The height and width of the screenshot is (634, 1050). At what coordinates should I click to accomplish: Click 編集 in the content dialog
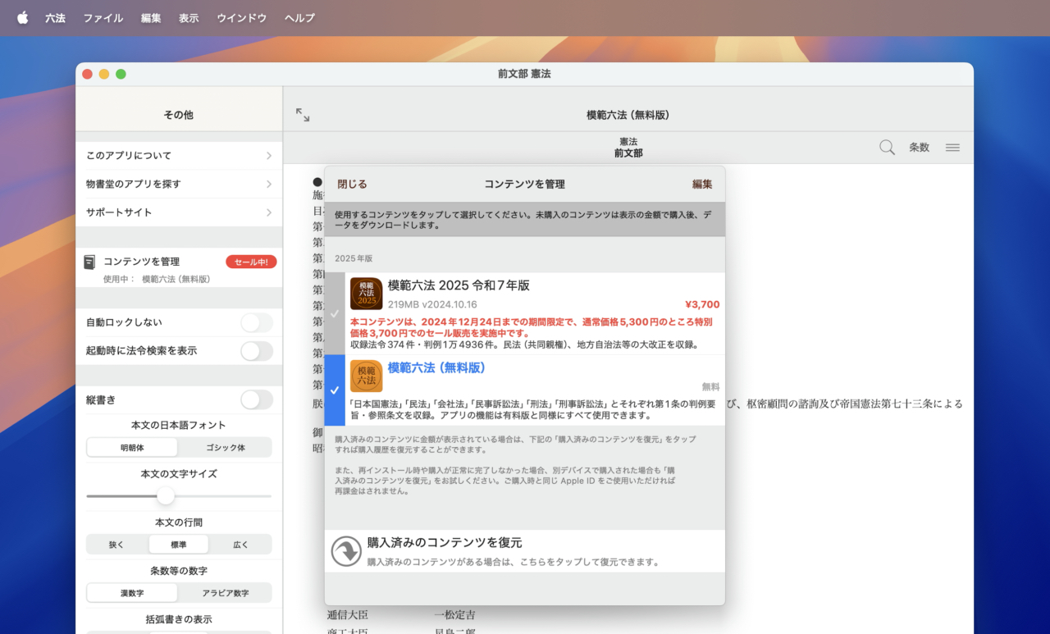click(x=702, y=185)
